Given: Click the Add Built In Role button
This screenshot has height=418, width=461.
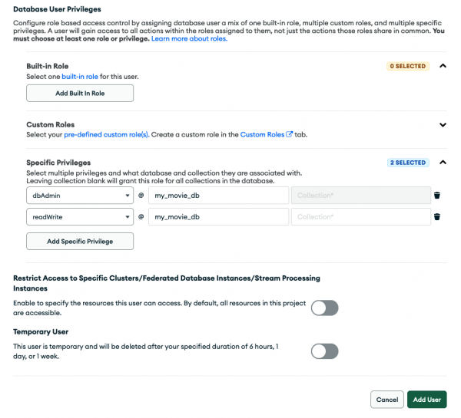Looking at the screenshot, I should pyautogui.click(x=80, y=94).
